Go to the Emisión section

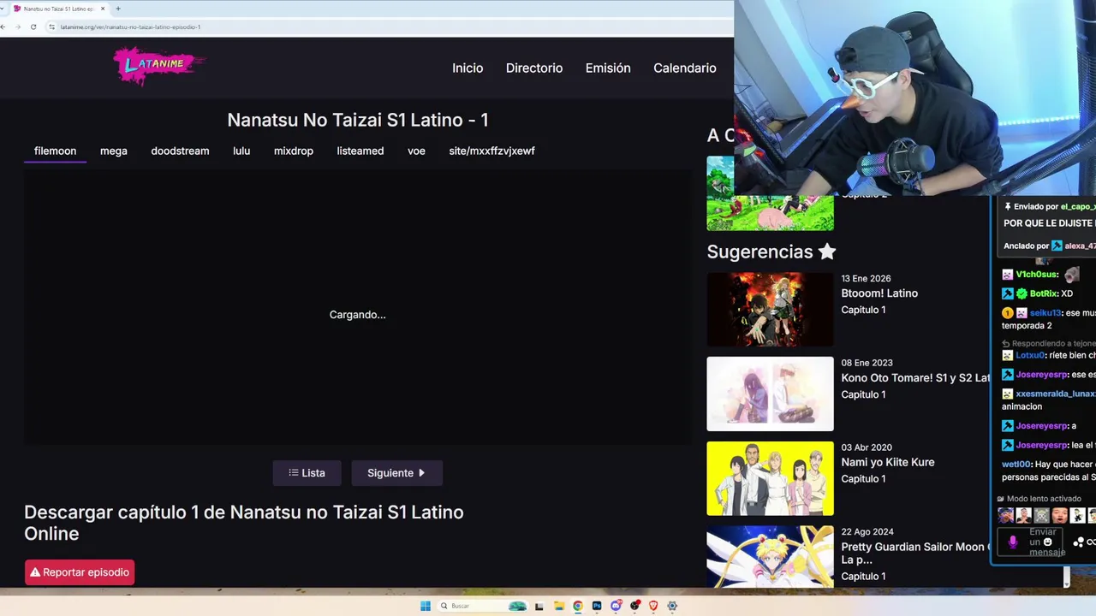click(x=608, y=68)
